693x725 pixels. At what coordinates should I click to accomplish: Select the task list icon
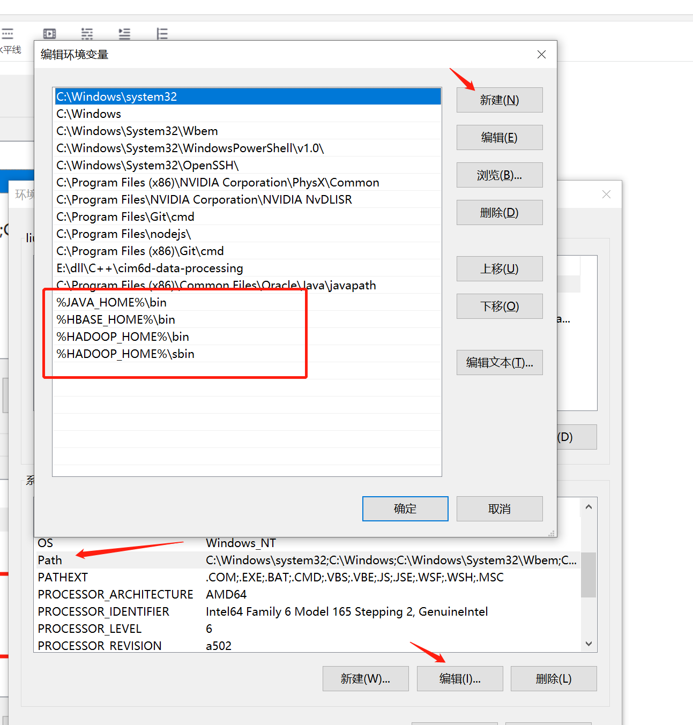pyautogui.click(x=87, y=33)
